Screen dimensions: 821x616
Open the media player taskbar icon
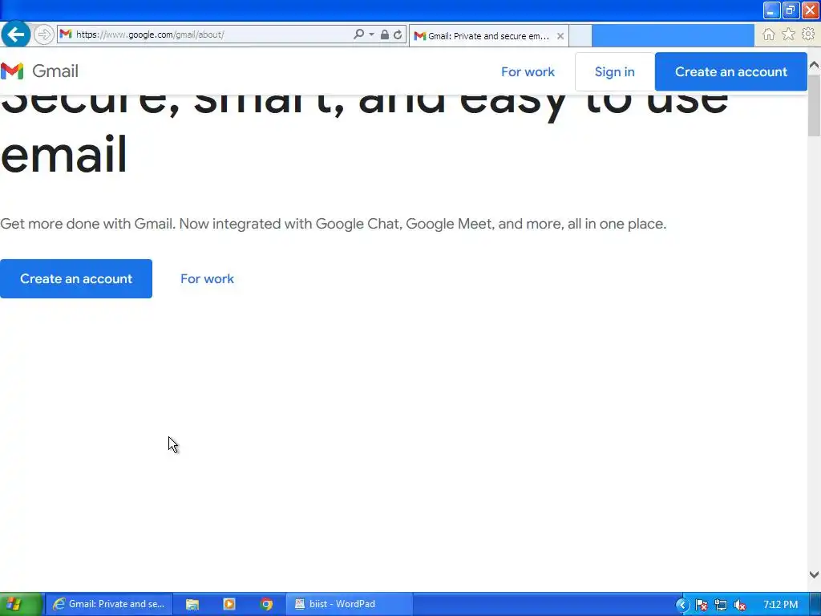pos(229,604)
